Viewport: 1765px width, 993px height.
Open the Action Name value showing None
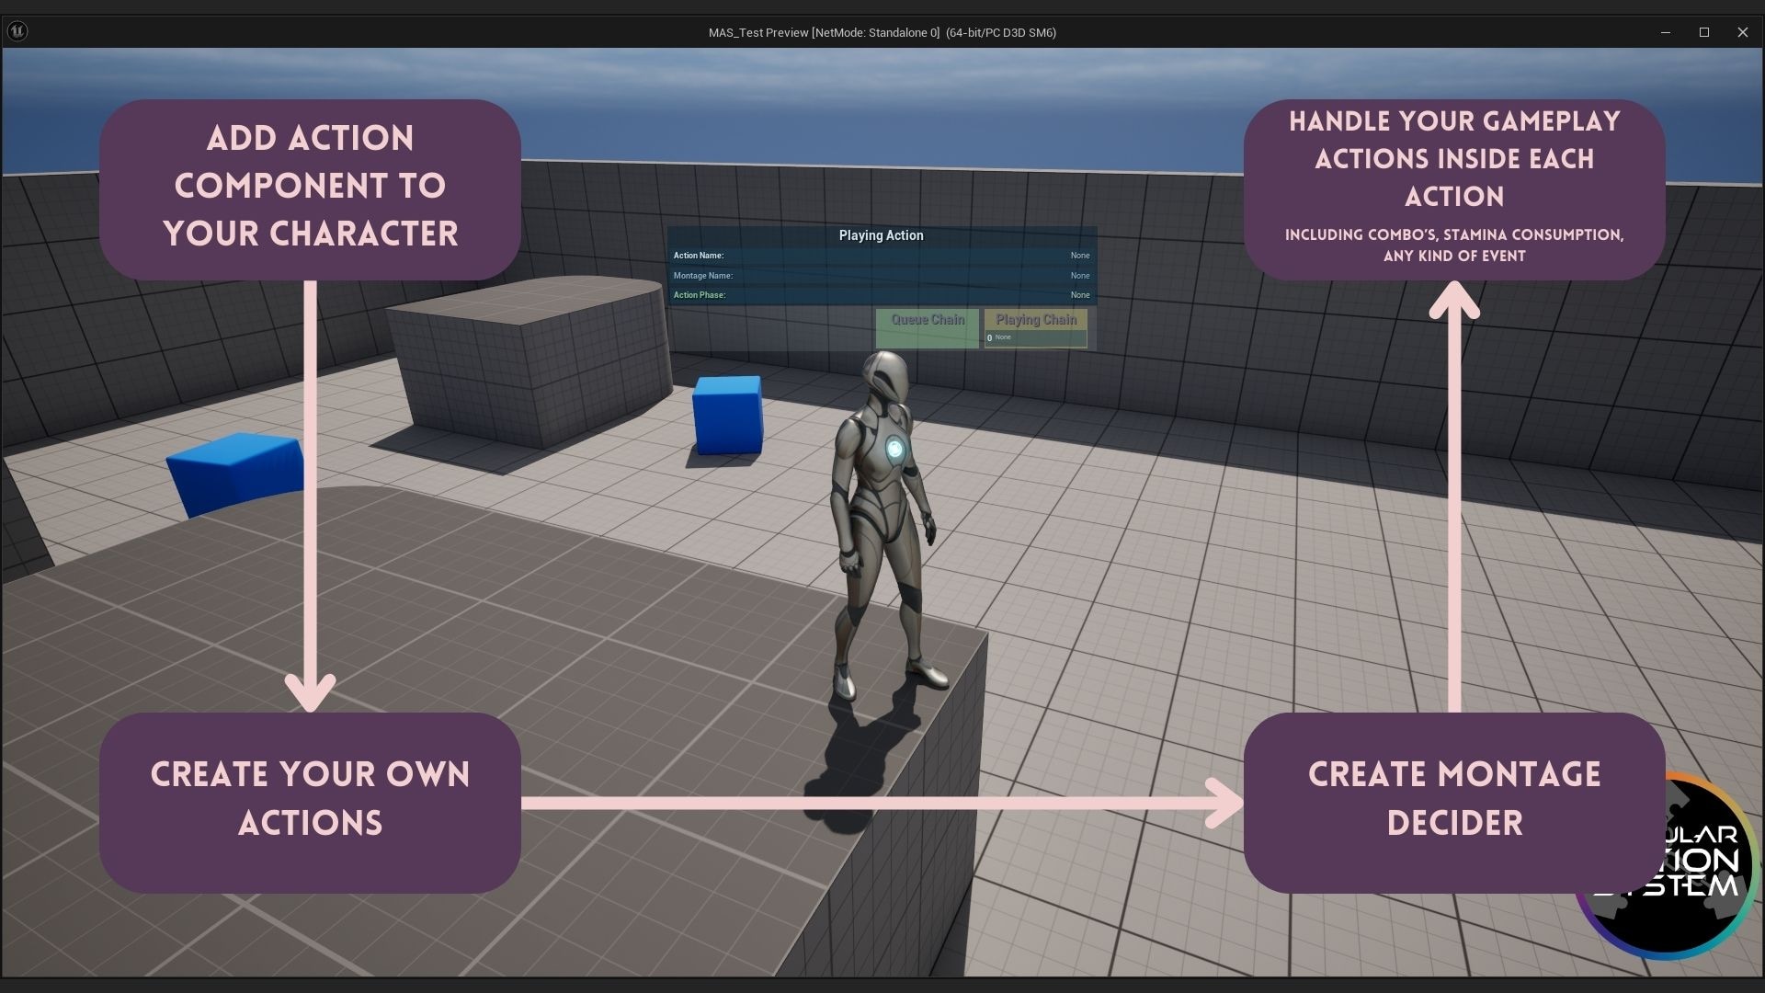[x=1079, y=256]
